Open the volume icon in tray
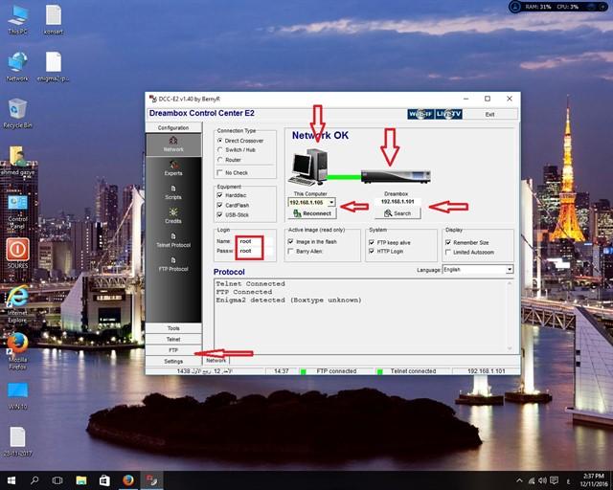The width and height of the screenshot is (613, 490). tap(543, 480)
